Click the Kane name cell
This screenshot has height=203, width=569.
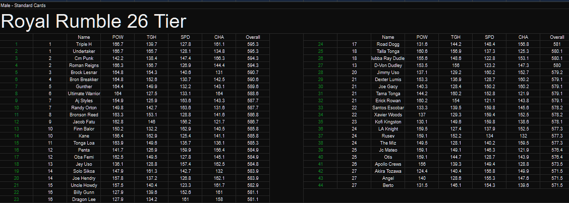(x=84, y=136)
